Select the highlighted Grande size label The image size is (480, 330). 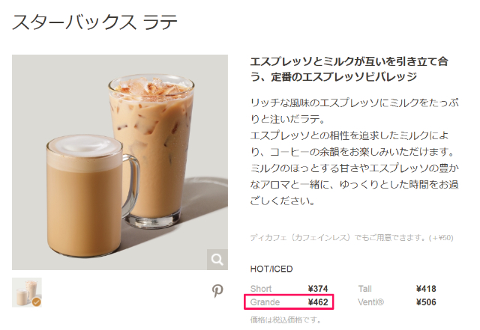(265, 302)
